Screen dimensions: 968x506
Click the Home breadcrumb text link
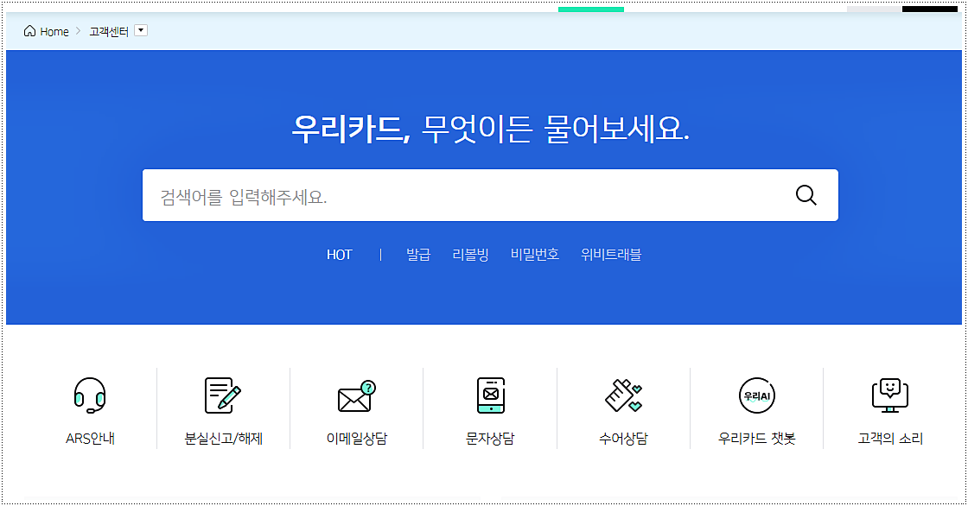click(x=54, y=31)
